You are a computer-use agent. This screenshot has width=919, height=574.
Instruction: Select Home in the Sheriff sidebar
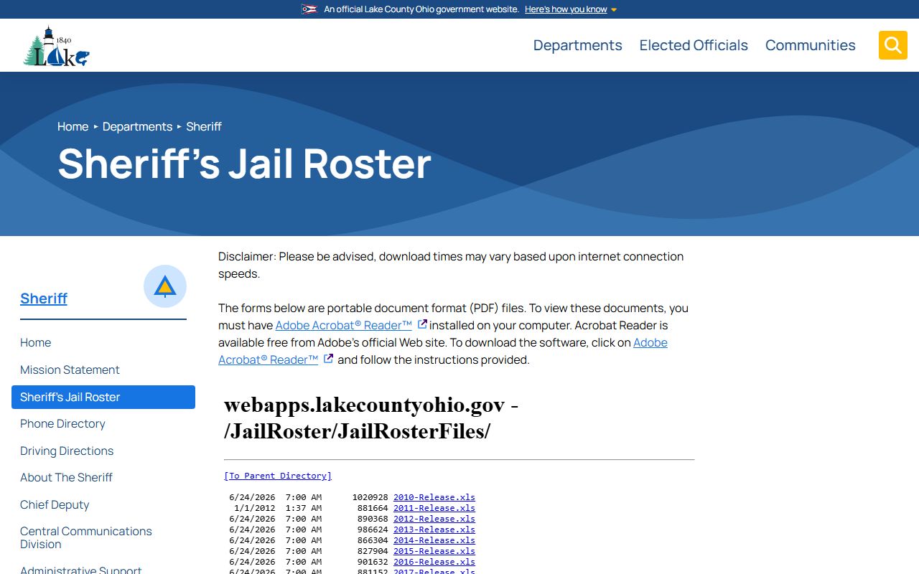pyautogui.click(x=103, y=343)
